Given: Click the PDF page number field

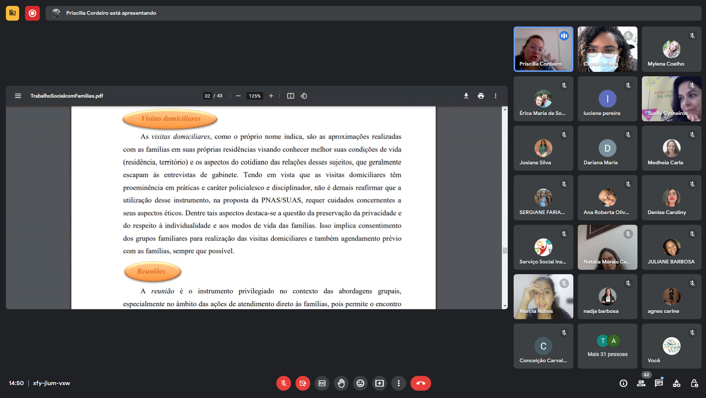Looking at the screenshot, I should point(207,96).
